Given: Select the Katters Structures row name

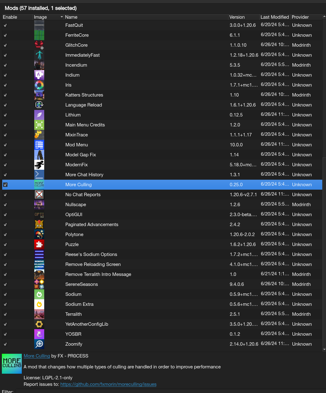Looking at the screenshot, I should [84, 95].
